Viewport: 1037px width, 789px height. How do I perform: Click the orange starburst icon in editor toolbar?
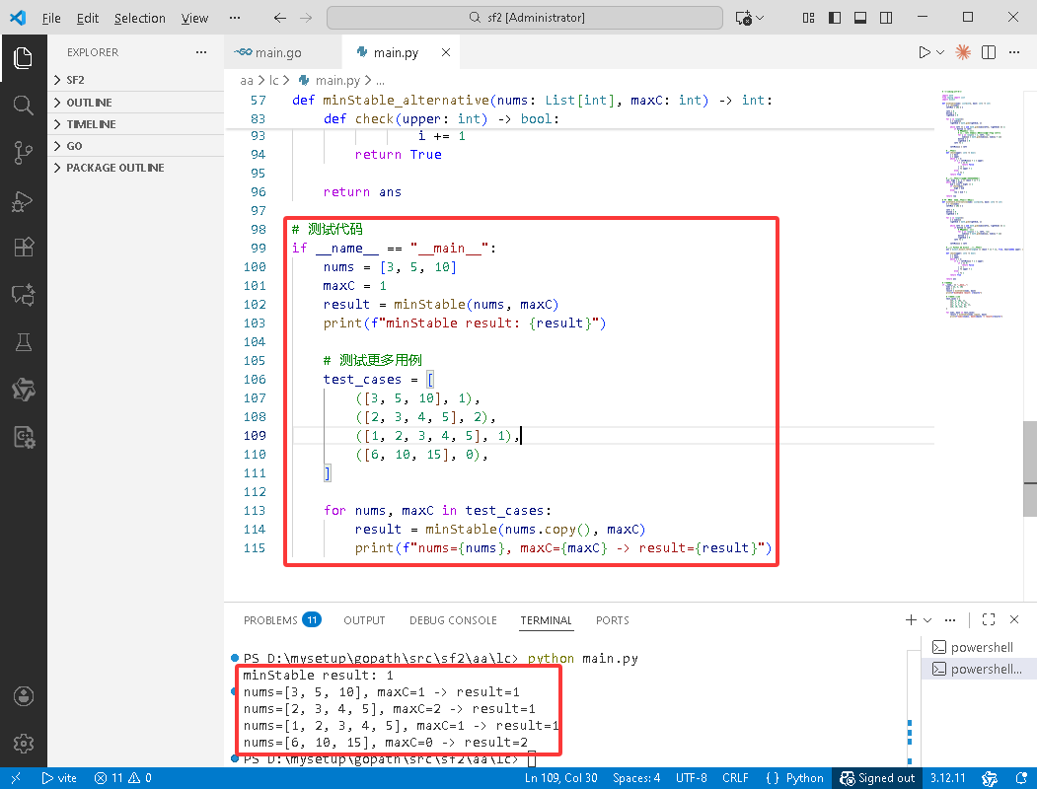coord(963,52)
